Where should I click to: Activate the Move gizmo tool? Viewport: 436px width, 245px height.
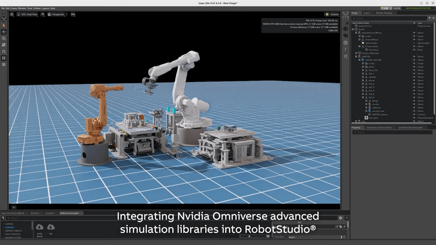4,32
